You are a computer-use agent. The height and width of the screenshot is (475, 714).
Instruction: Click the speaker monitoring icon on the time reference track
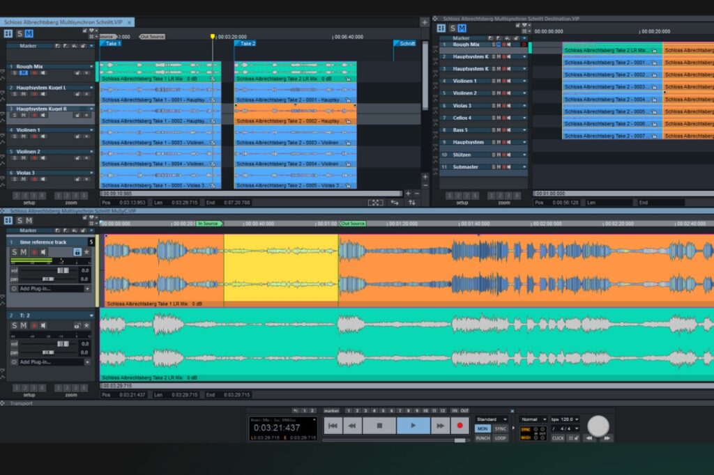[43, 253]
